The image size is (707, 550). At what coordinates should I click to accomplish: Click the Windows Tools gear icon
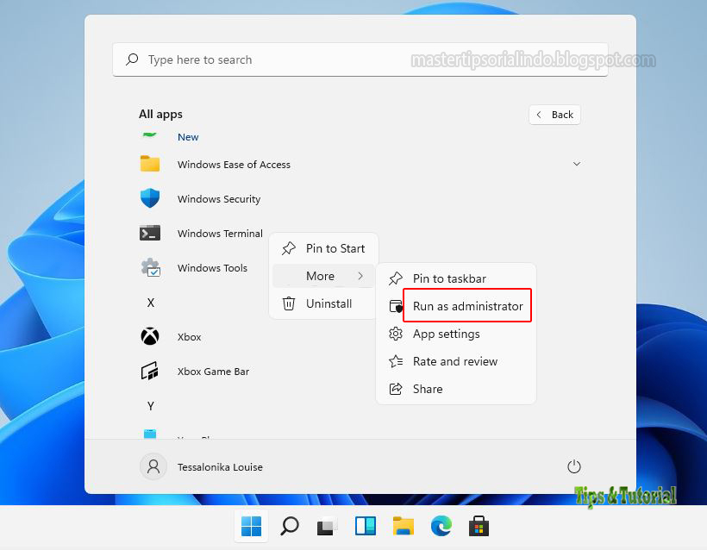pyautogui.click(x=150, y=267)
